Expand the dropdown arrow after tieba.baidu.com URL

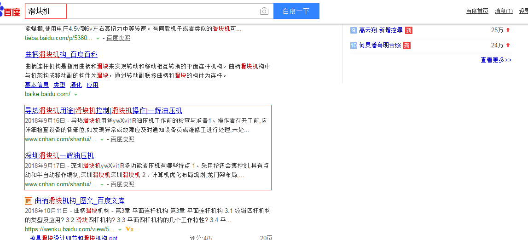pyautogui.click(x=98, y=38)
